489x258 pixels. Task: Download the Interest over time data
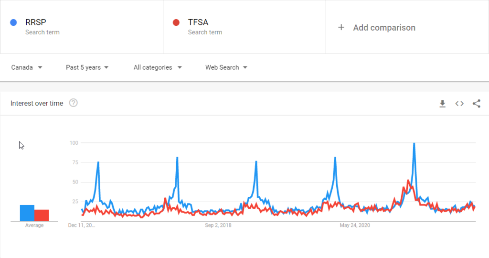coord(442,104)
